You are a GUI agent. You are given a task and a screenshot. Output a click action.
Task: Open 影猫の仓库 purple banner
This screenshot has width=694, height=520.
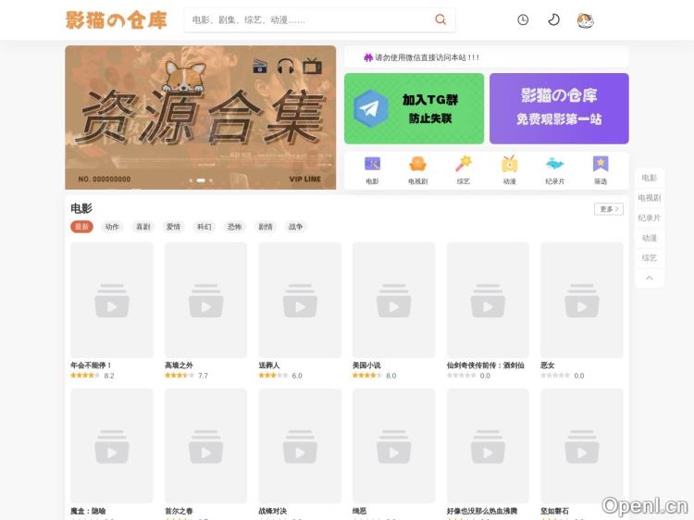point(559,108)
